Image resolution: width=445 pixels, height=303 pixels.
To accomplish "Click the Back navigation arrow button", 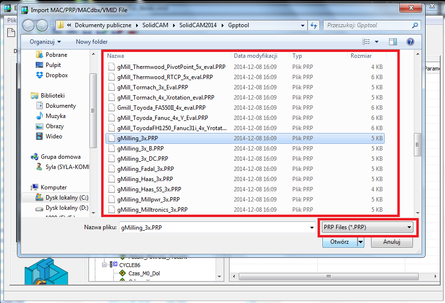I will 28,26.
